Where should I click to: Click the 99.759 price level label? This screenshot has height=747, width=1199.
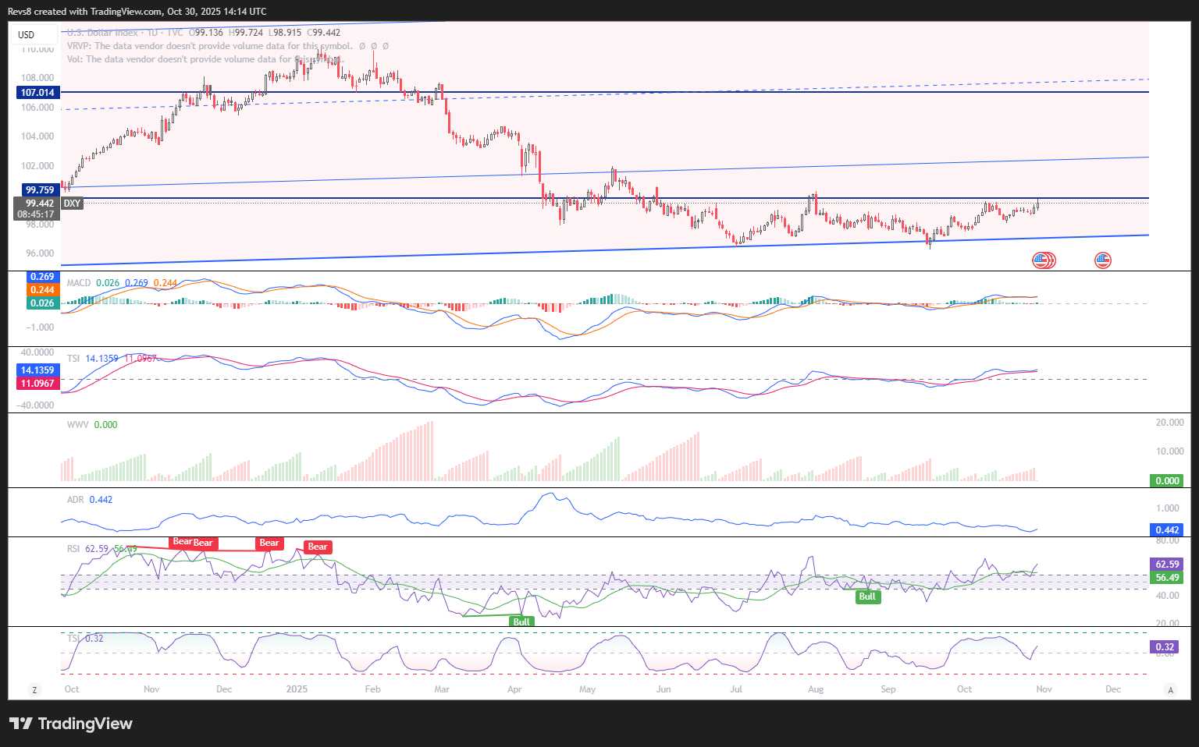pyautogui.click(x=39, y=189)
